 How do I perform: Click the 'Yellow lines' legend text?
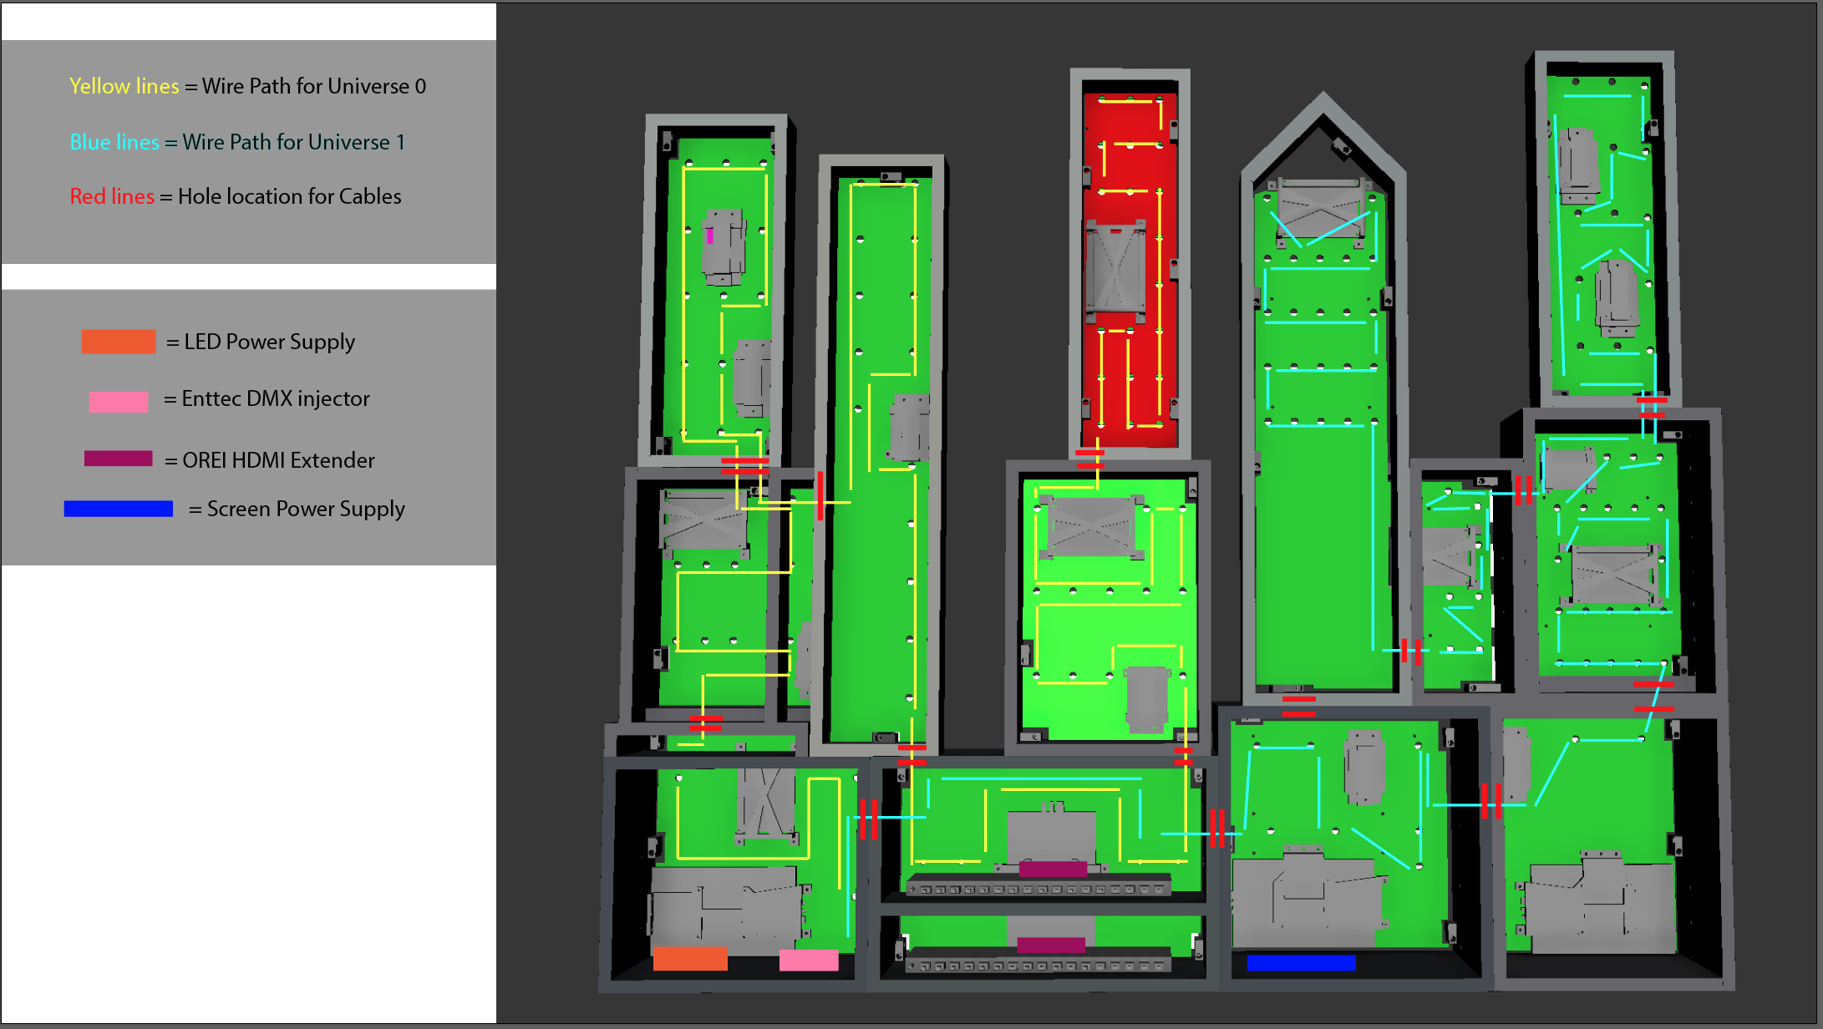[x=124, y=86]
